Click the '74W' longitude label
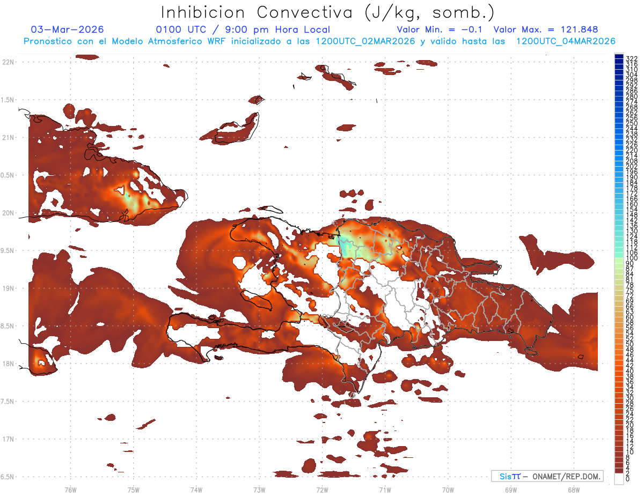 (x=196, y=489)
